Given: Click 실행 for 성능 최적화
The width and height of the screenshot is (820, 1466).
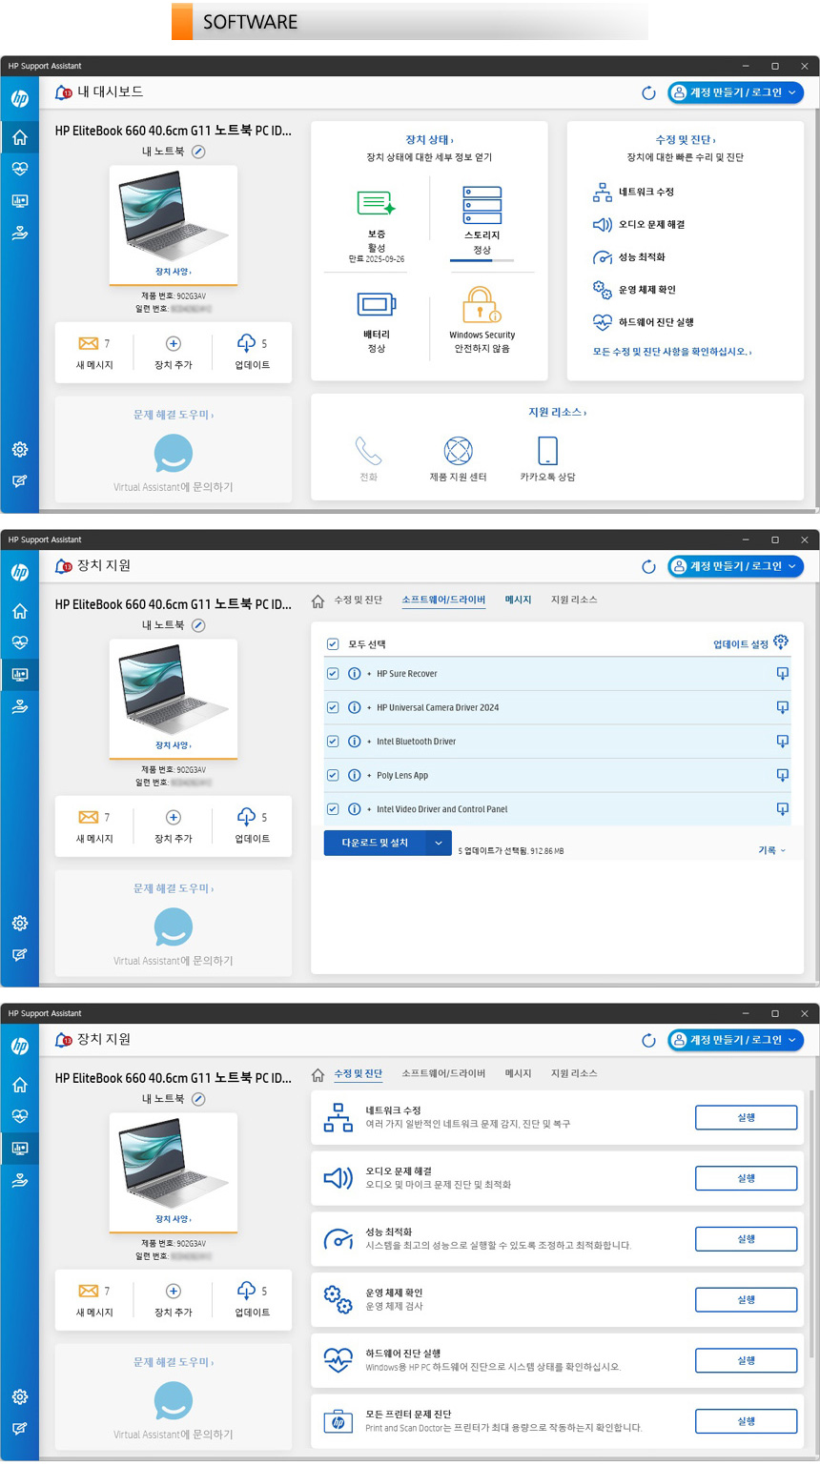Looking at the screenshot, I should tap(746, 1239).
